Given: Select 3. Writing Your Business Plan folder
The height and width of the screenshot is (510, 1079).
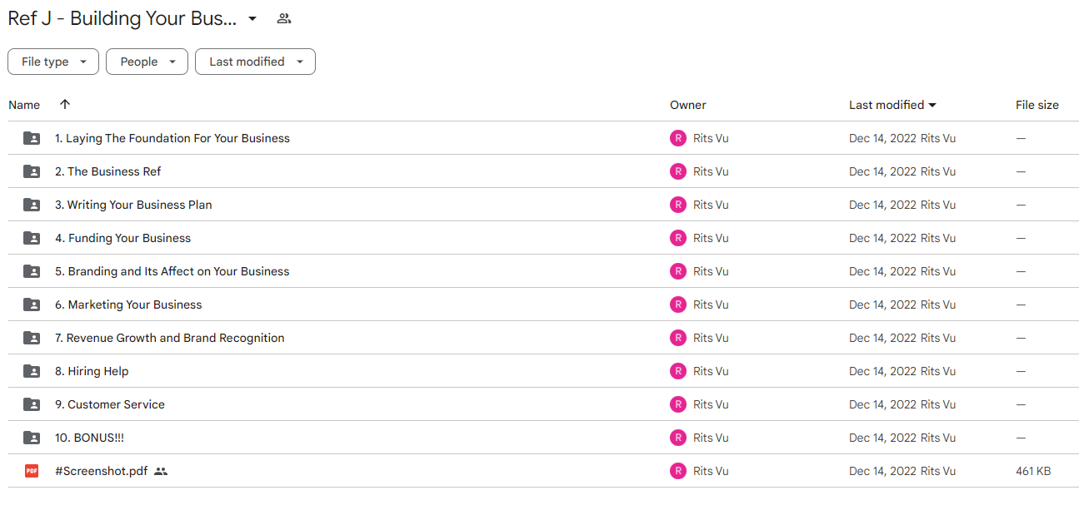Looking at the screenshot, I should 540,205.
